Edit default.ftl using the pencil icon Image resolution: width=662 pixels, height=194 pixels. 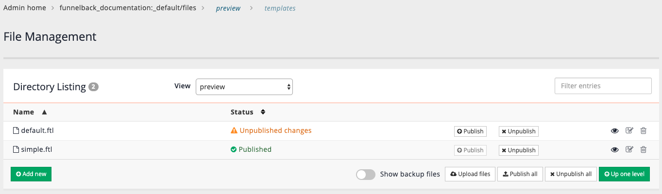(629, 130)
